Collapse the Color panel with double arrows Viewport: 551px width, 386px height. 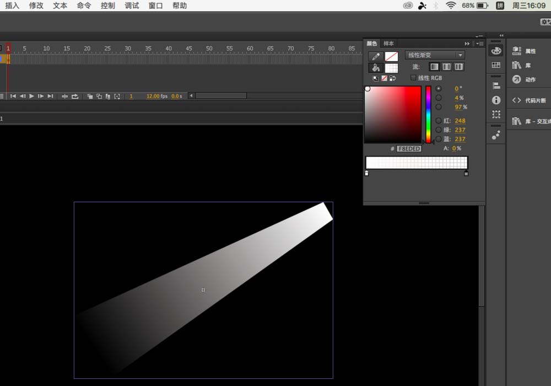[467, 44]
